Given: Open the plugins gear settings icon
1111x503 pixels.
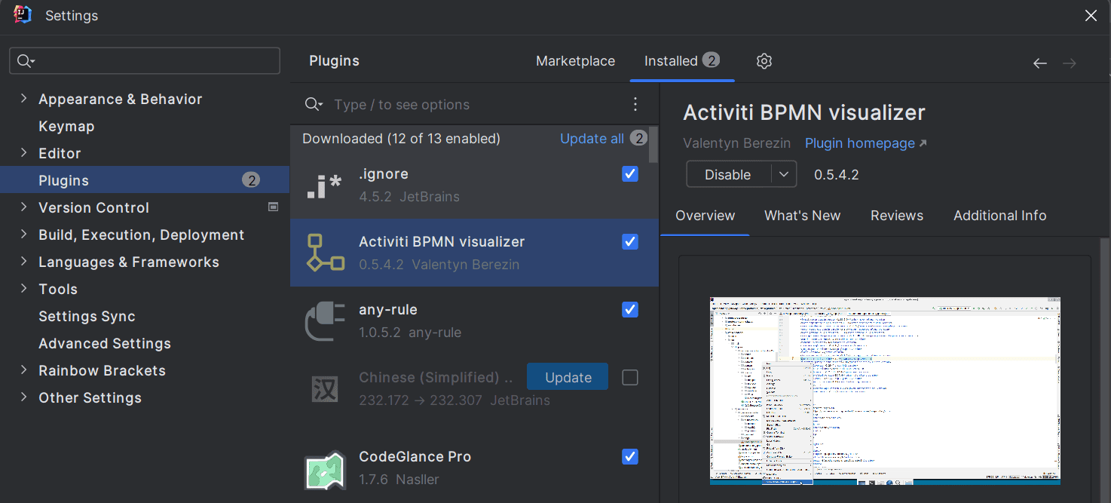Looking at the screenshot, I should (764, 61).
